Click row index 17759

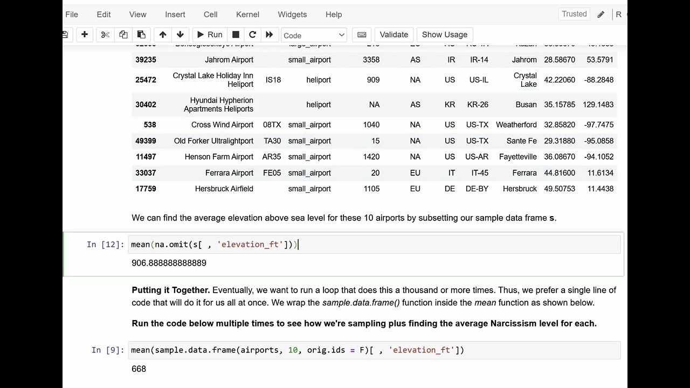point(146,189)
